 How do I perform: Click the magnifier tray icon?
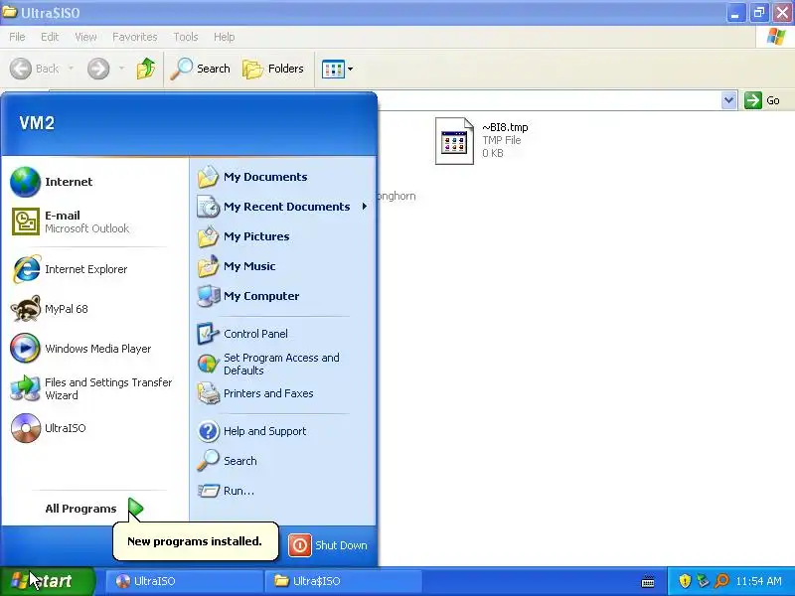721,581
